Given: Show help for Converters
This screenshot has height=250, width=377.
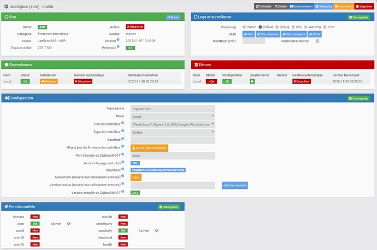Looking at the screenshot, I should (x=122, y=176).
